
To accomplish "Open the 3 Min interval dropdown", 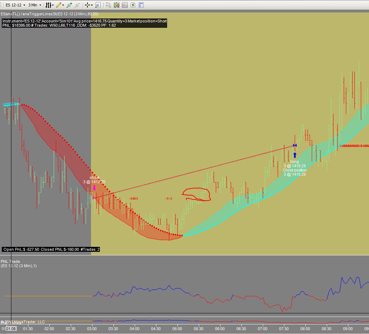I will click(34, 5).
